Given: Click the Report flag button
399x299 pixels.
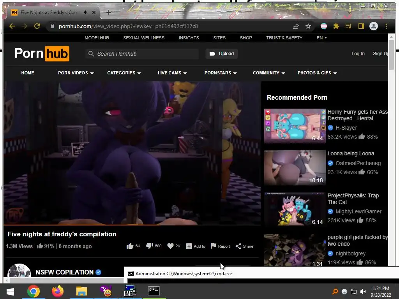Looking at the screenshot, I should [x=220, y=246].
